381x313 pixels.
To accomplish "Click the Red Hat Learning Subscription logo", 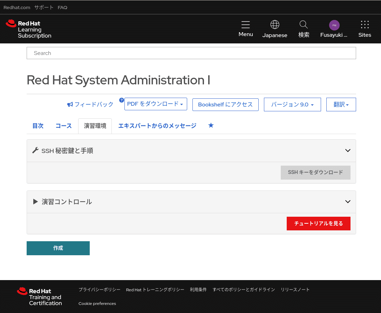I will click(x=28, y=29).
